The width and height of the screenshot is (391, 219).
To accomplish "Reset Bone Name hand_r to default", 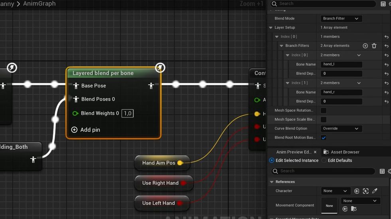I will click(x=387, y=92).
